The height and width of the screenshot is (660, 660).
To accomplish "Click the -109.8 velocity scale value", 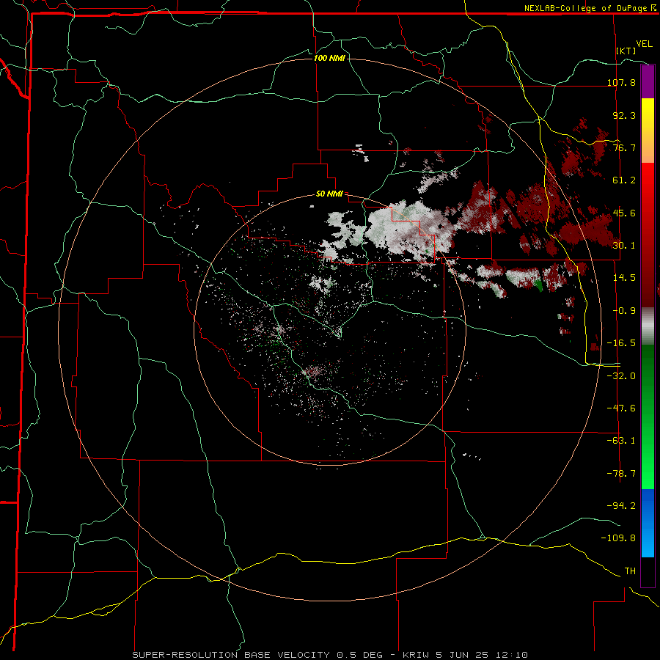I will tap(618, 538).
